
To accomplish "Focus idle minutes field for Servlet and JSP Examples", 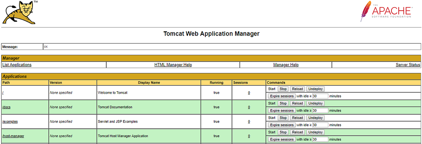I will point(320,125).
